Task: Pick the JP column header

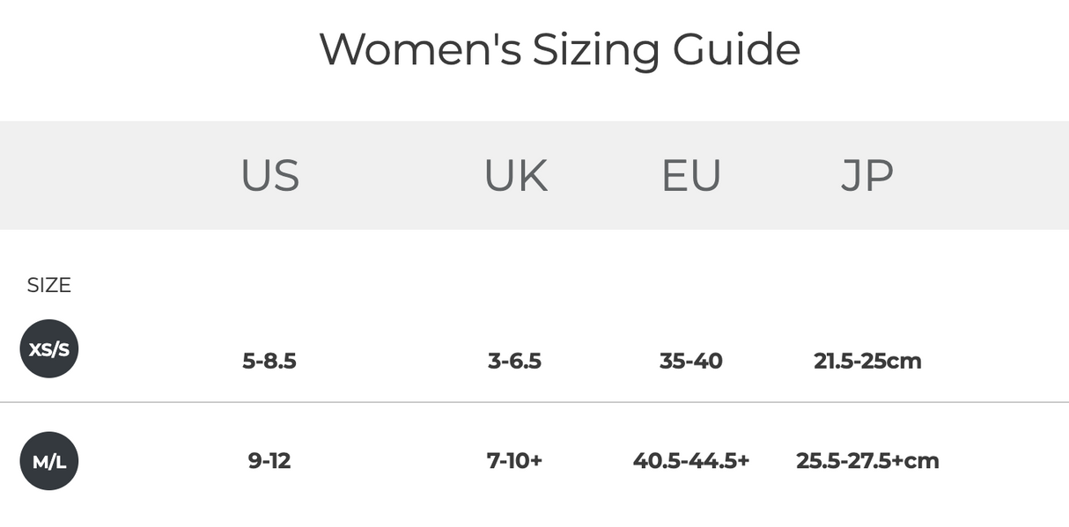Action: coord(867,175)
